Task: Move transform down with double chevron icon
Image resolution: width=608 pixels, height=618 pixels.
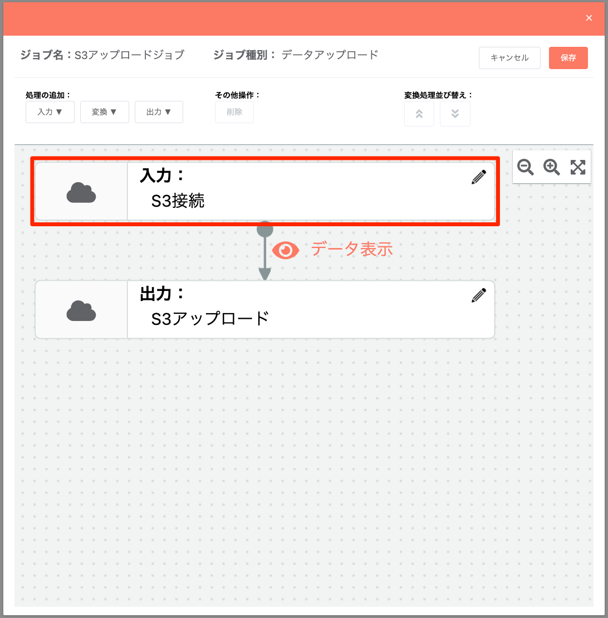Action: pyautogui.click(x=455, y=114)
